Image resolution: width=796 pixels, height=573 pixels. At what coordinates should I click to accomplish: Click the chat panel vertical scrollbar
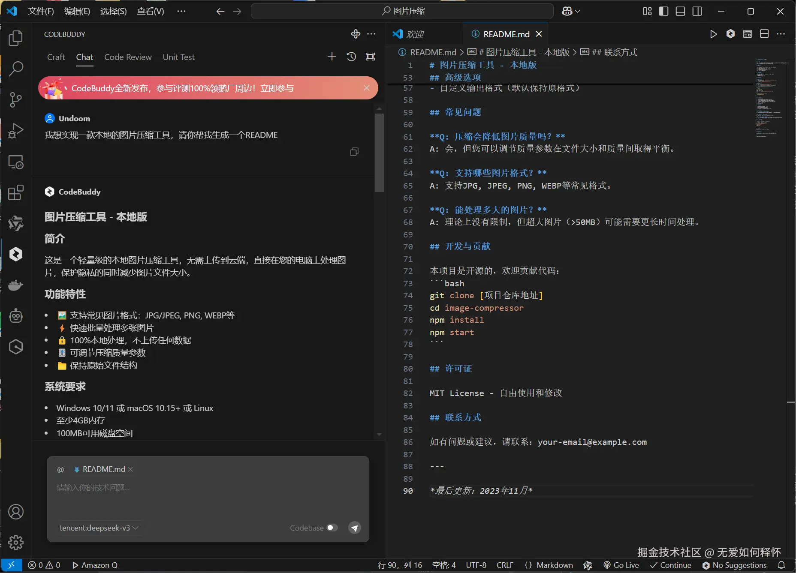point(379,153)
